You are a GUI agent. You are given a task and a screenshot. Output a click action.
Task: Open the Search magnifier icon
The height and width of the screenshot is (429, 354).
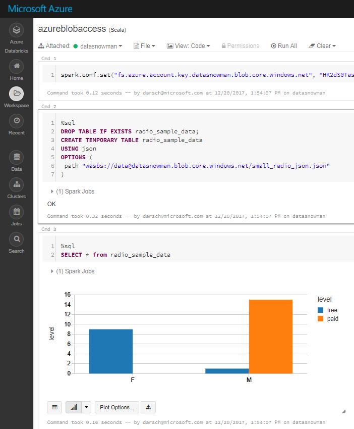coord(16,240)
